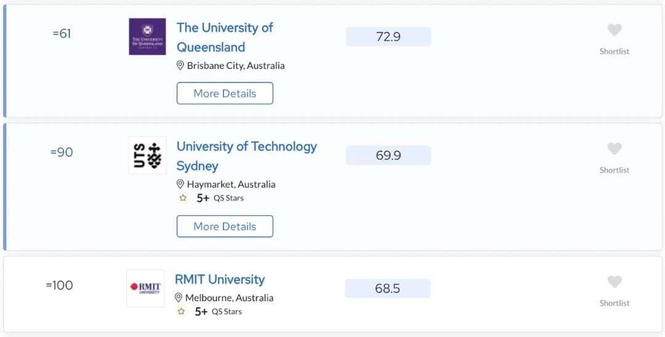The width and height of the screenshot is (665, 337).
Task: Click the =61 rank number
Action: click(x=62, y=33)
